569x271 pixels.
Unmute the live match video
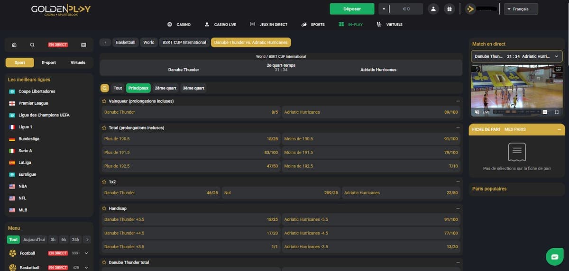pos(477,112)
